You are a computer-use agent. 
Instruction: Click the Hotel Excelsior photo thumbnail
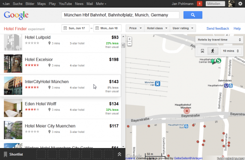pyautogui.click(x=13, y=64)
